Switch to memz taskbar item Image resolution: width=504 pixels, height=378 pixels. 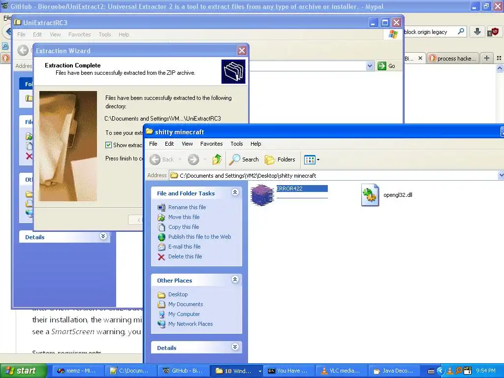pyautogui.click(x=78, y=371)
